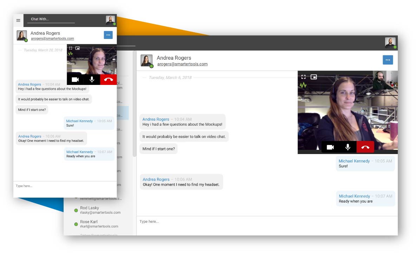Expand large video to fullscreen

[304, 77]
